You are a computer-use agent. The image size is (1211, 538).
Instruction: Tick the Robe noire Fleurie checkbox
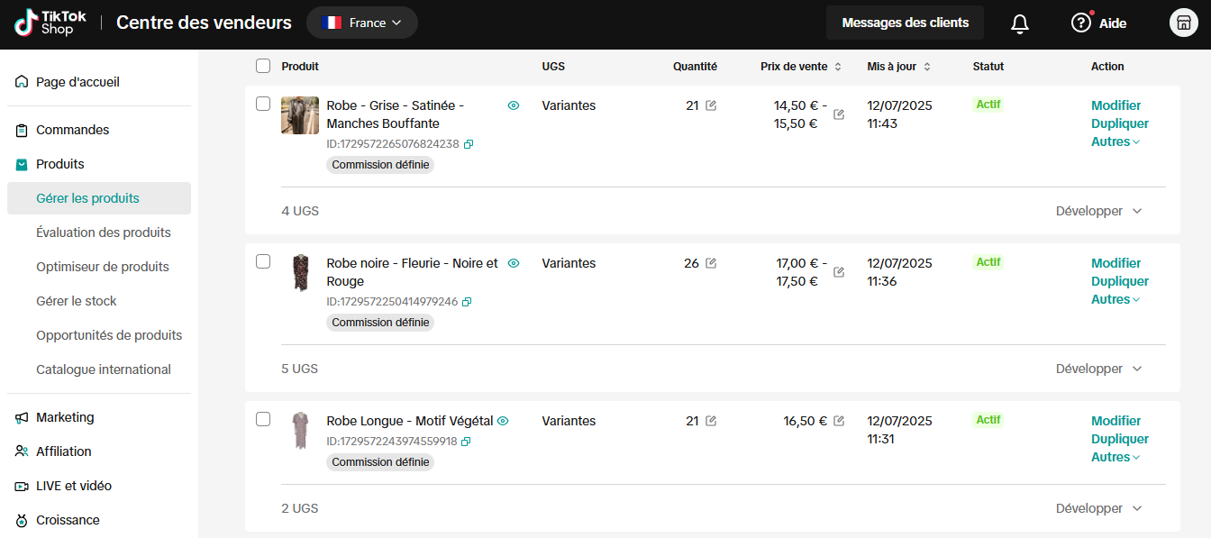pos(263,261)
